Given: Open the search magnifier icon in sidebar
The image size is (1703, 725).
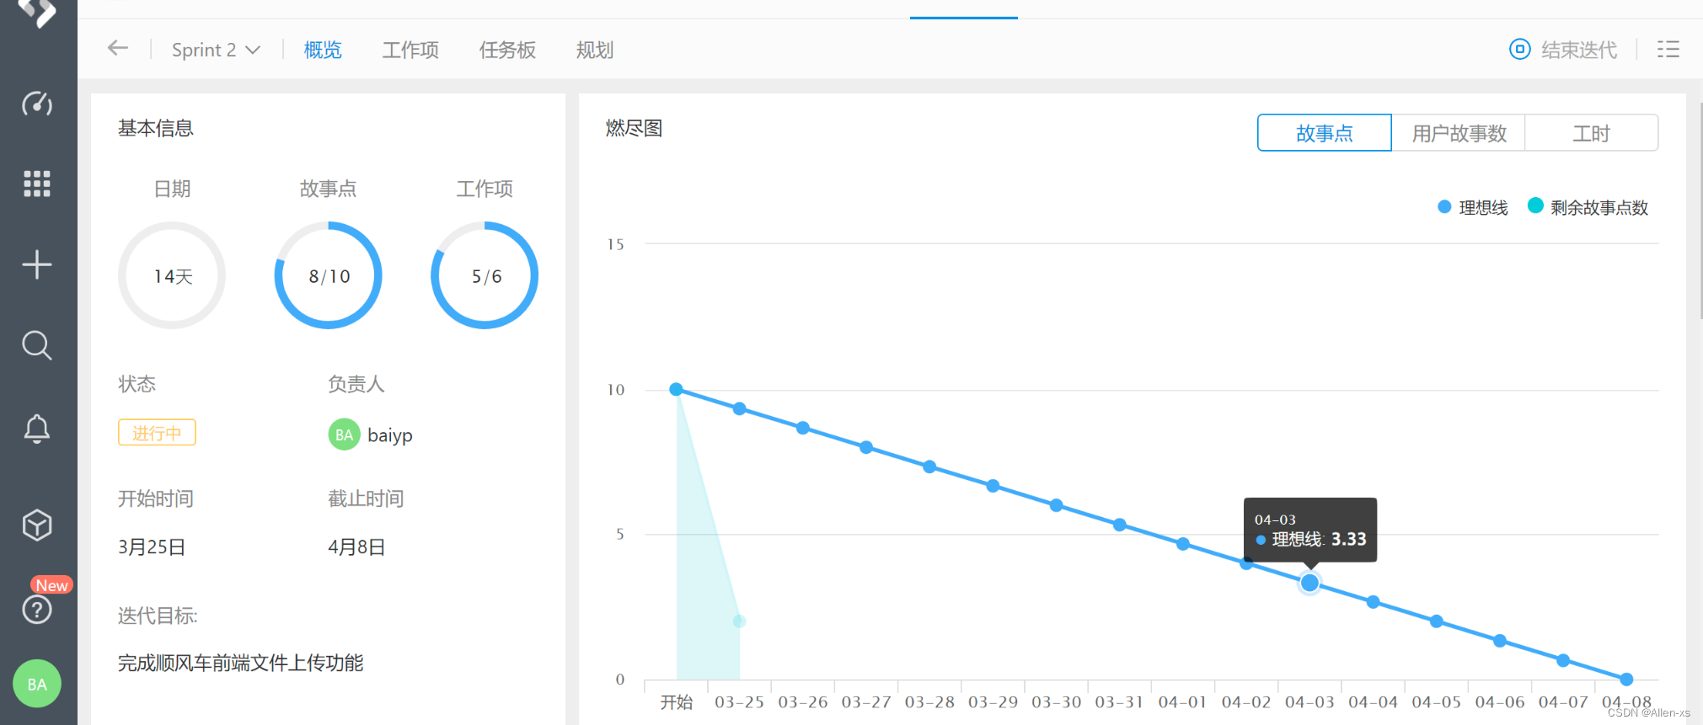Looking at the screenshot, I should pyautogui.click(x=37, y=345).
